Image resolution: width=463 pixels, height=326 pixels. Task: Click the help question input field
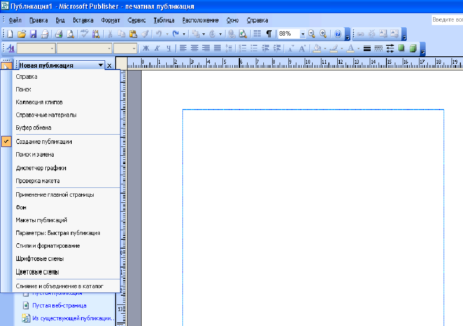tap(447, 20)
